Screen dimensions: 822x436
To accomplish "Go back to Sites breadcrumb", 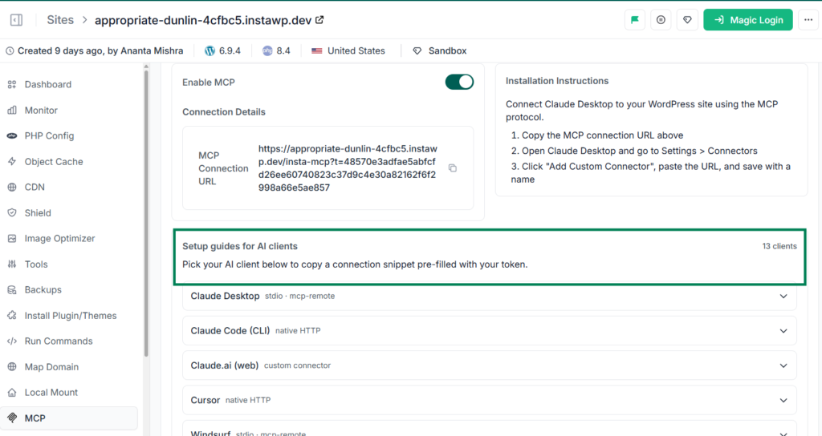I will (60, 20).
